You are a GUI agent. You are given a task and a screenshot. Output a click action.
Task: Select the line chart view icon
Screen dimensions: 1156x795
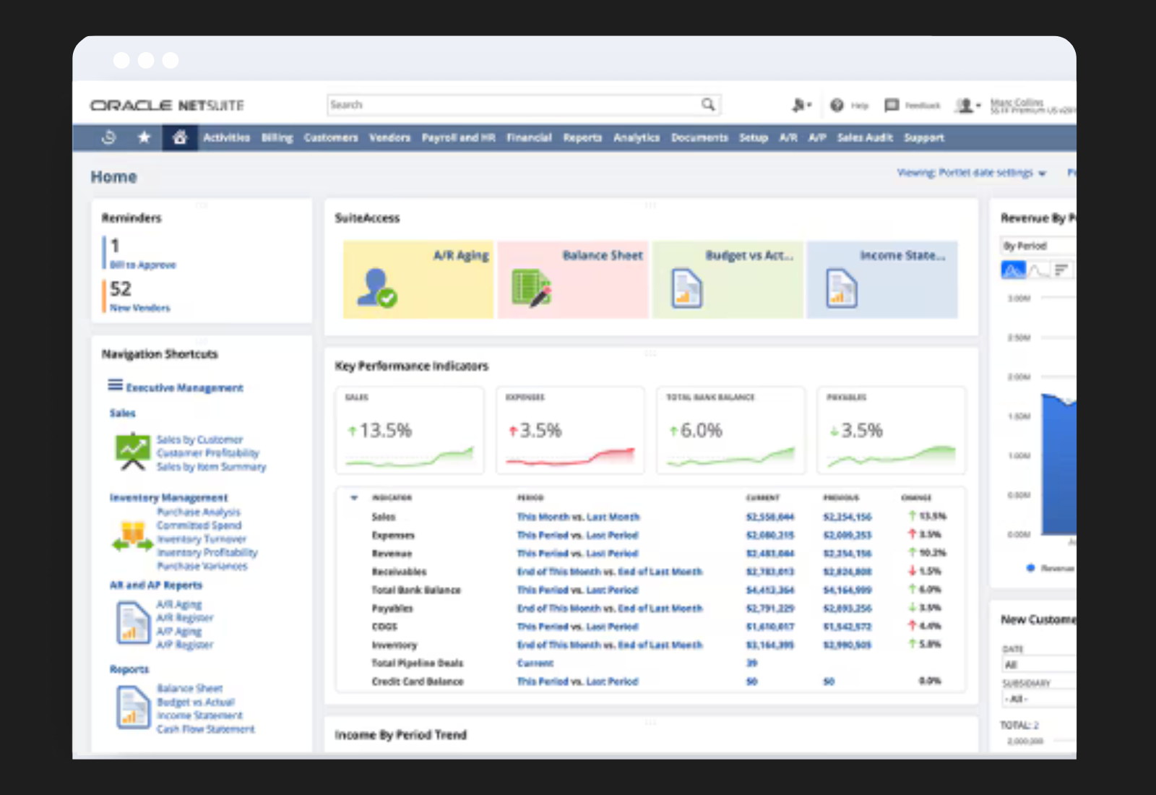(x=1038, y=270)
